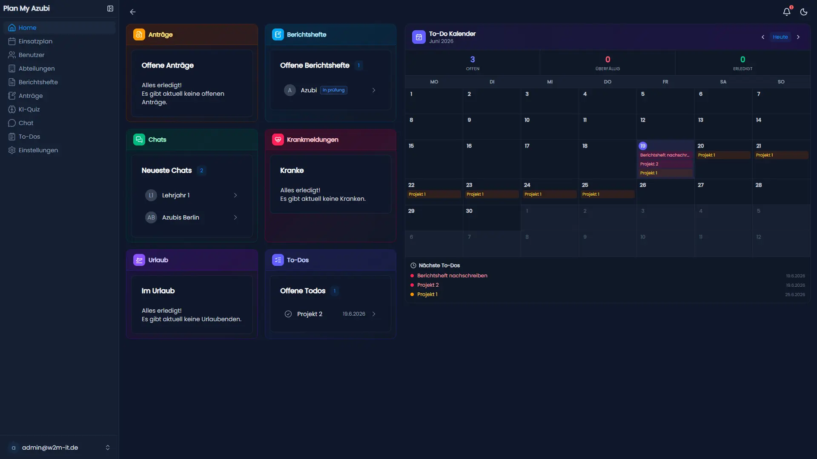Click the blue Berichtshefte card icon
817x459 pixels.
278,34
